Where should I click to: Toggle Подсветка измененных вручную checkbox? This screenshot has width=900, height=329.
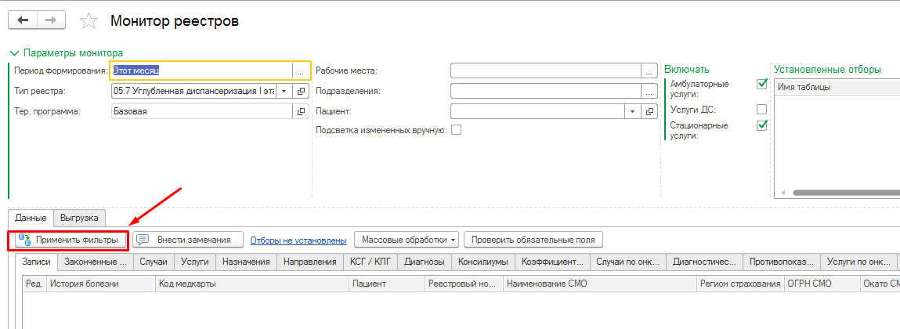[x=456, y=130]
